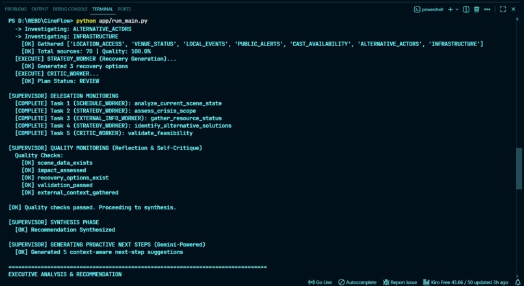This screenshot has width=524, height=286.
Task: Switch to the PROBLEMS tab
Action: (16, 9)
